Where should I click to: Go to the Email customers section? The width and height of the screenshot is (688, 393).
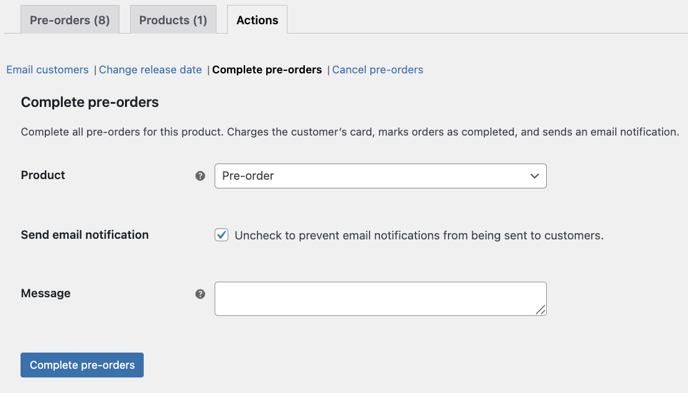(47, 70)
